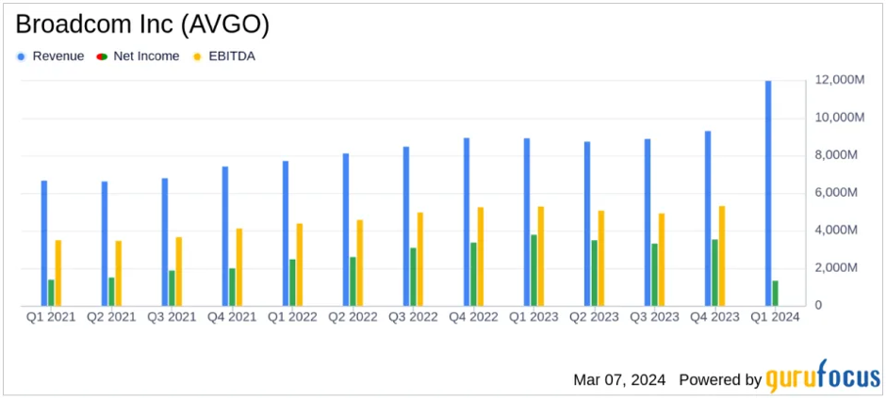The image size is (886, 398).
Task: Click the yellow EBITDA legend dot
Action: pos(196,56)
